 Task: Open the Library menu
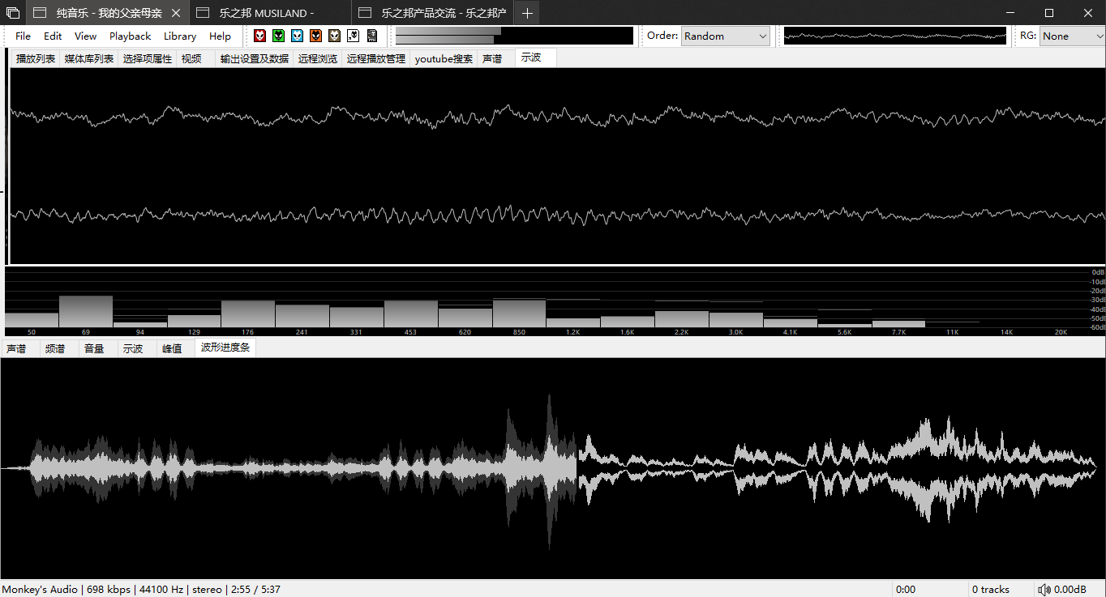(179, 36)
